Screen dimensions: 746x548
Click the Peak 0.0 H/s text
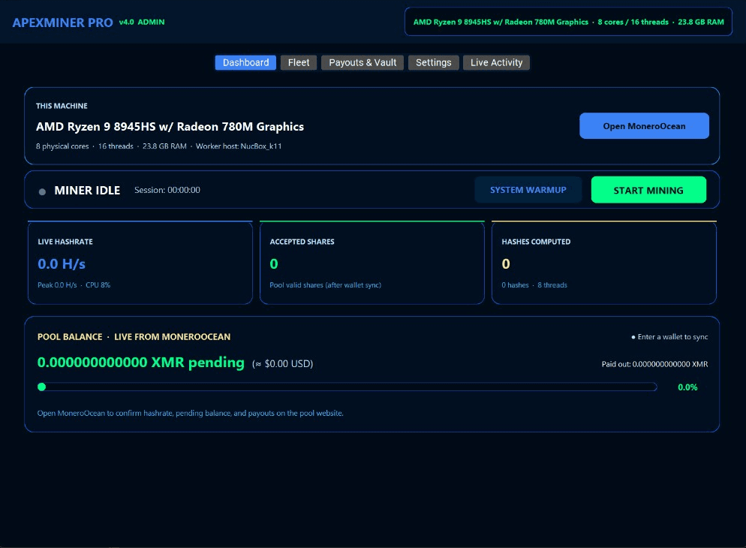tap(57, 285)
